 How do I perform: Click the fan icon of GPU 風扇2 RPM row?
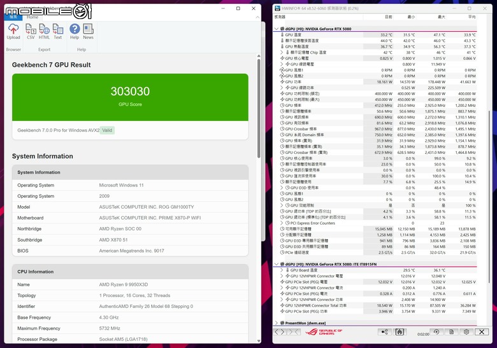(x=282, y=76)
